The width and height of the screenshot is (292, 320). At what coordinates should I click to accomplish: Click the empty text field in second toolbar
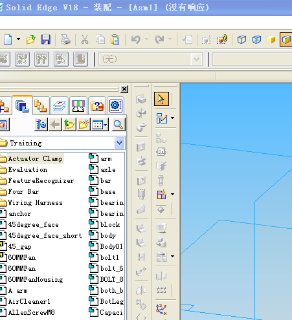pos(253,59)
